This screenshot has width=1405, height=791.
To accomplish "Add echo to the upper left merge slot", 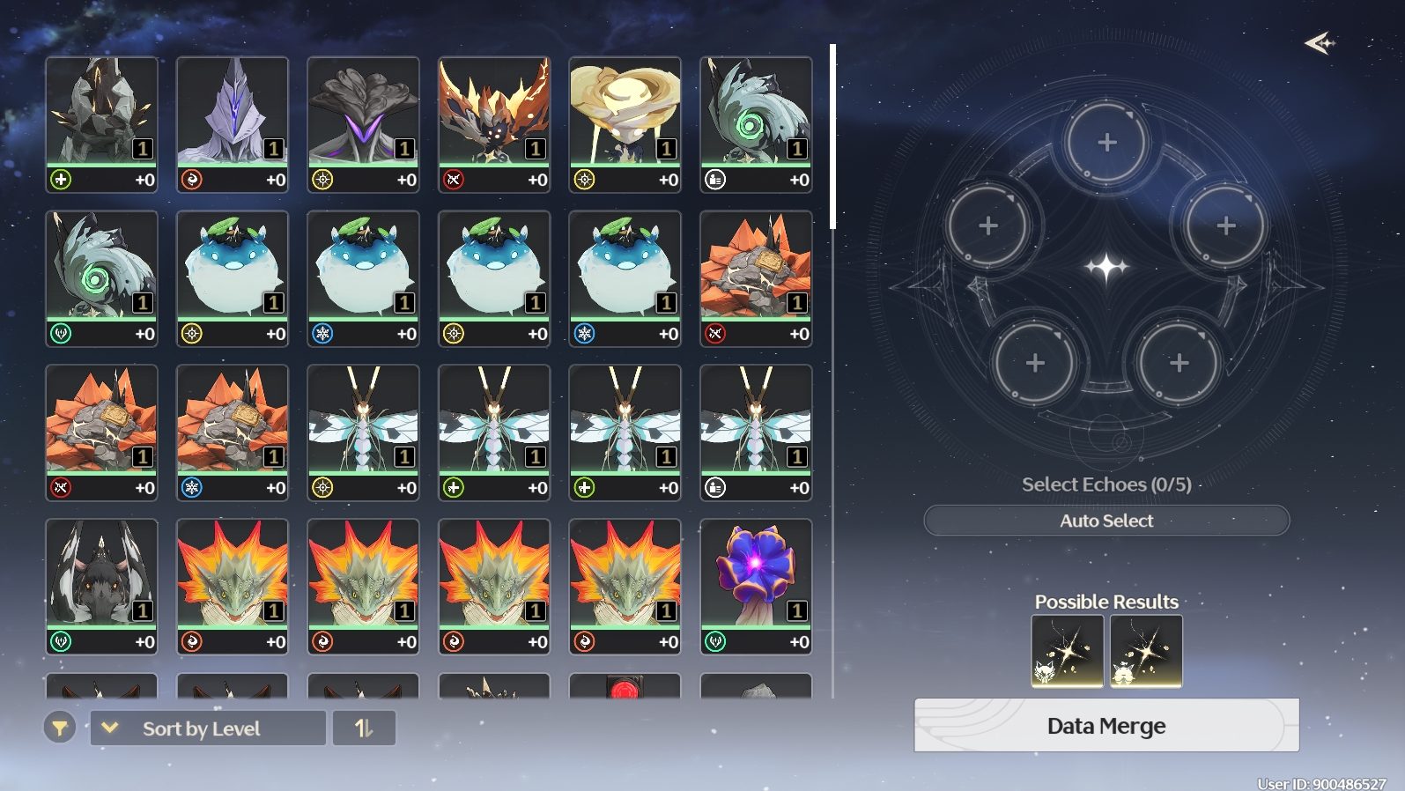I will pyautogui.click(x=988, y=225).
